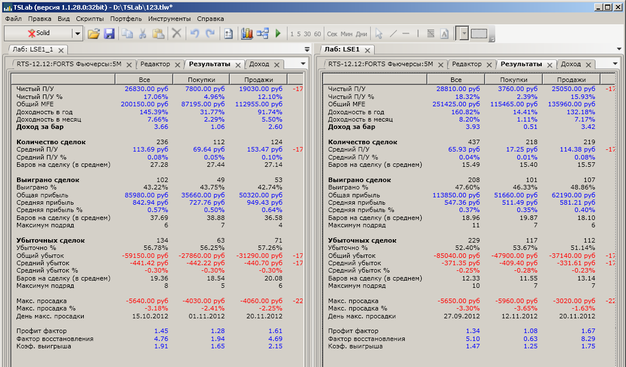Click the Покупки column header in left table

click(x=200, y=80)
